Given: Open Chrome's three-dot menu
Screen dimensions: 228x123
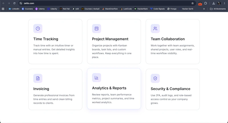Looking at the screenshot, I should coord(225,3).
